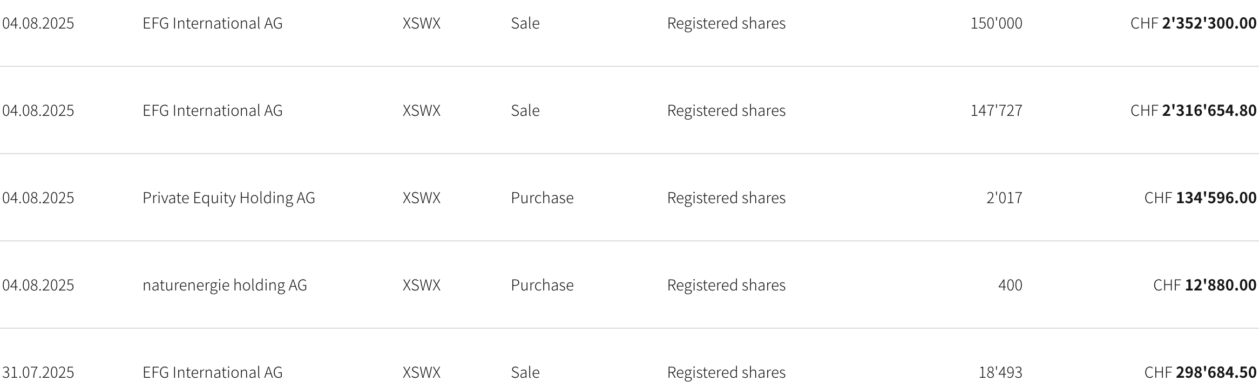Click Registered shares in Private Equity Holding row
Screen dimensions: 1259x388
click(726, 198)
